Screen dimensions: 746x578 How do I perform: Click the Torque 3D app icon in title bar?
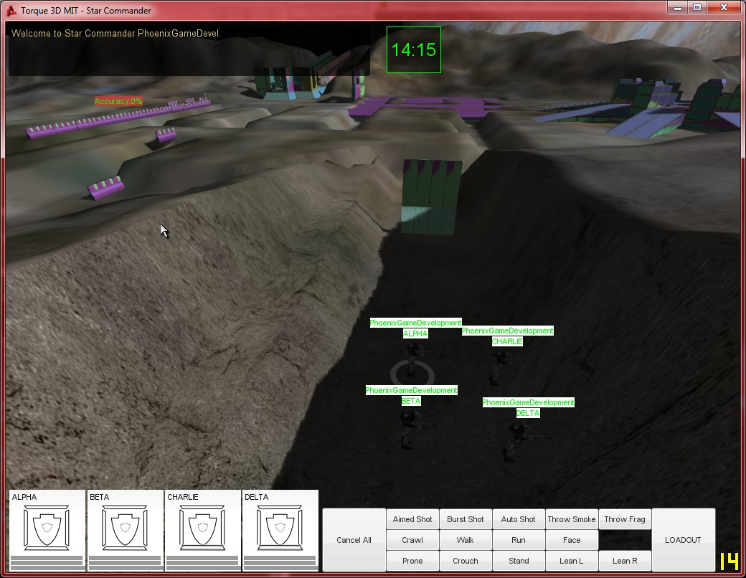point(11,11)
